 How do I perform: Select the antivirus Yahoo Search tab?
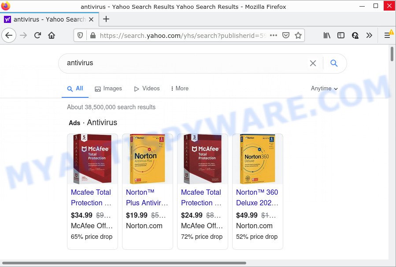click(x=49, y=19)
